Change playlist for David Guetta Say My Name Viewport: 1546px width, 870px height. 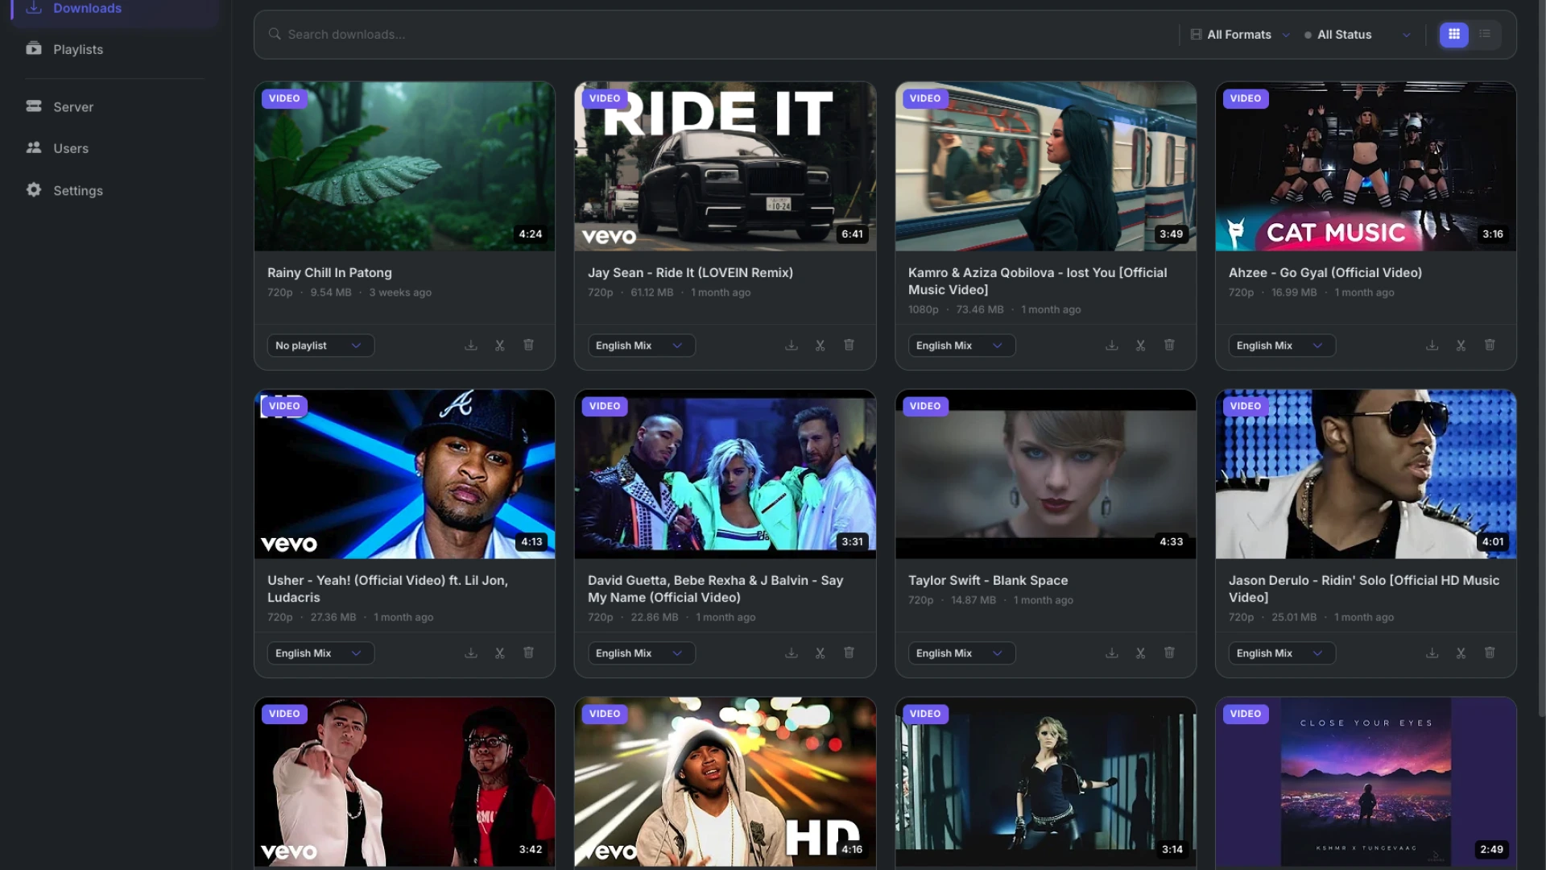(641, 653)
